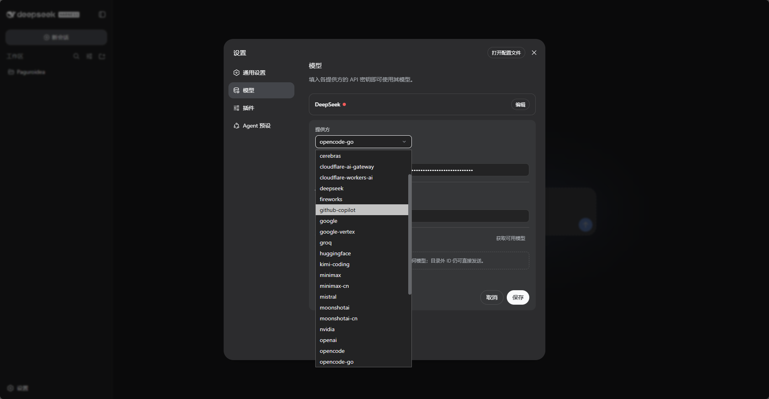The image size is (769, 399).
Task: Go to the 插件 settings section
Action: tap(261, 108)
